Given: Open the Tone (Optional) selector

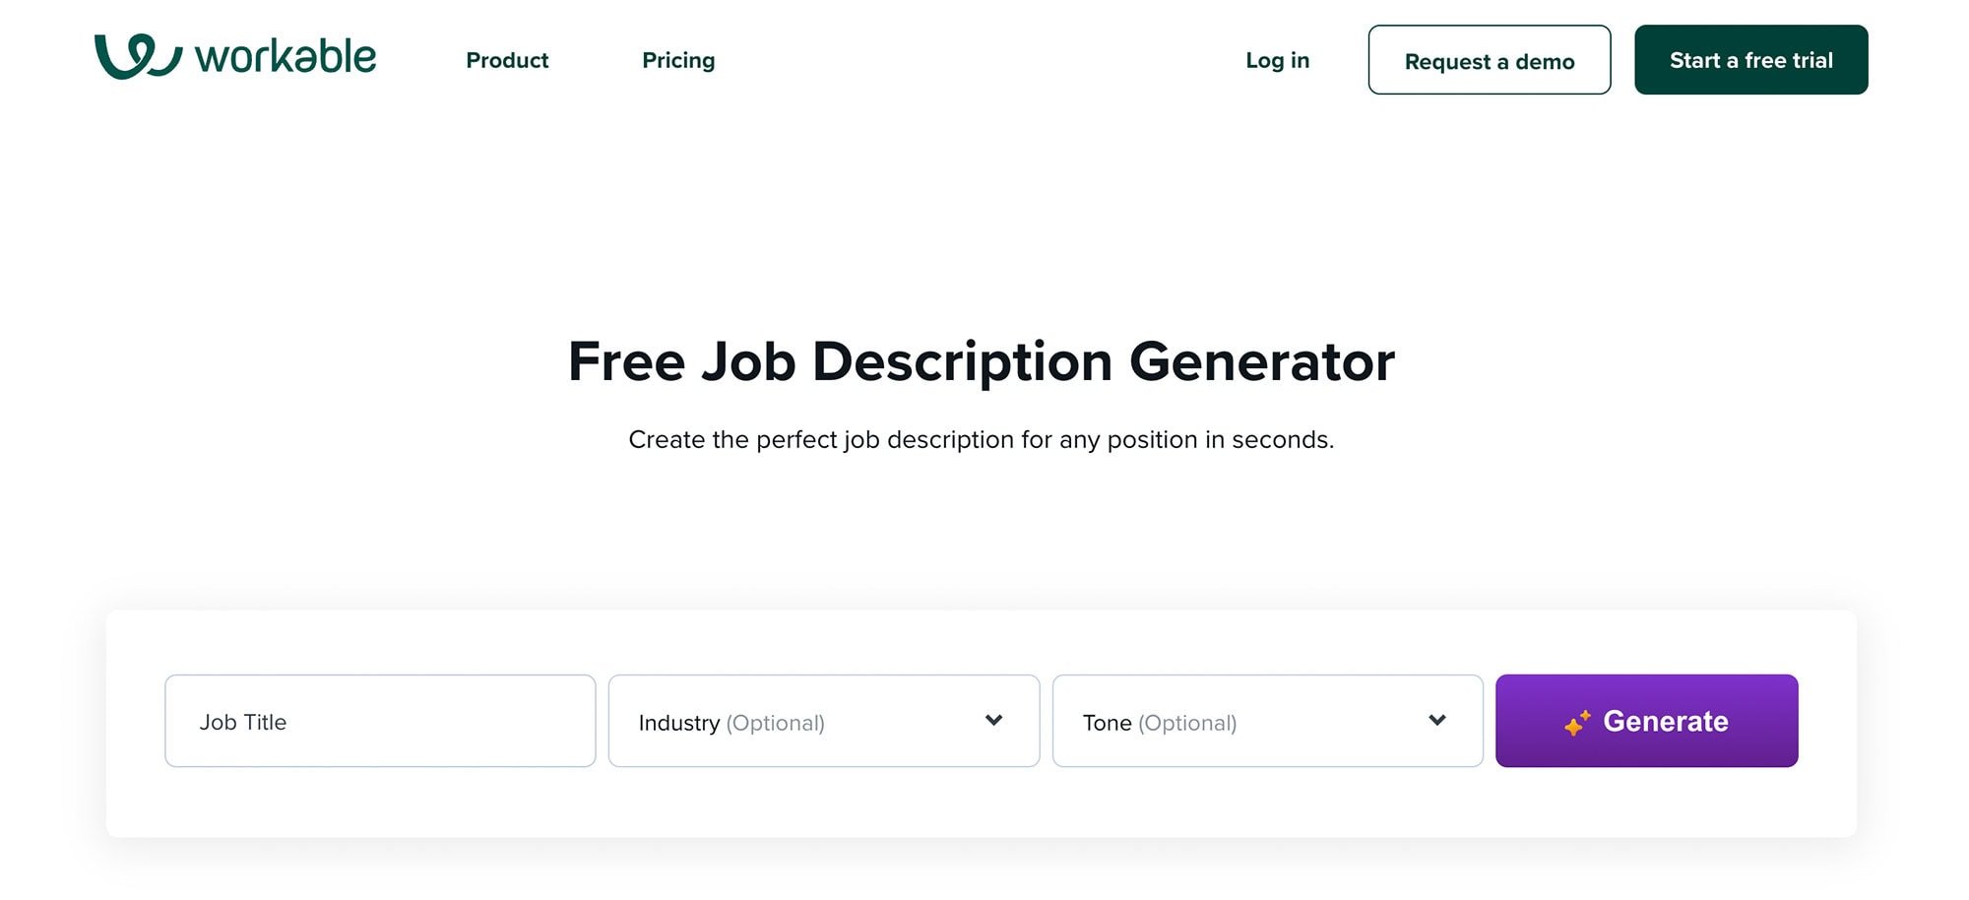Looking at the screenshot, I should point(1267,720).
